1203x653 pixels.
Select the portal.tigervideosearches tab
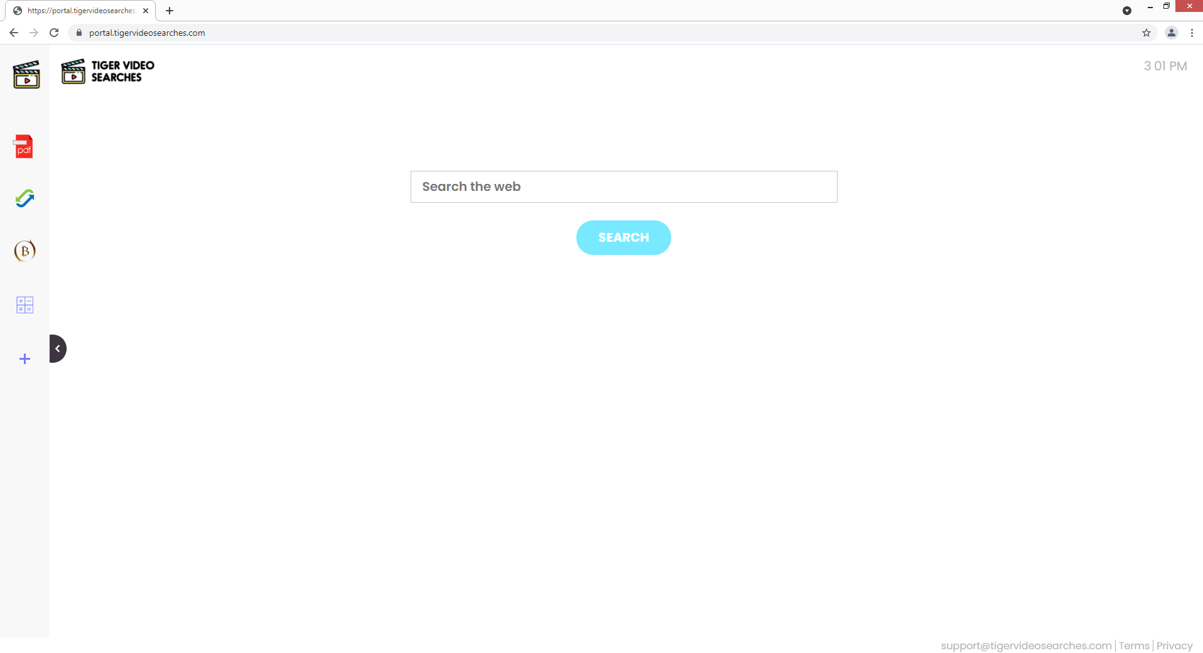click(x=81, y=11)
